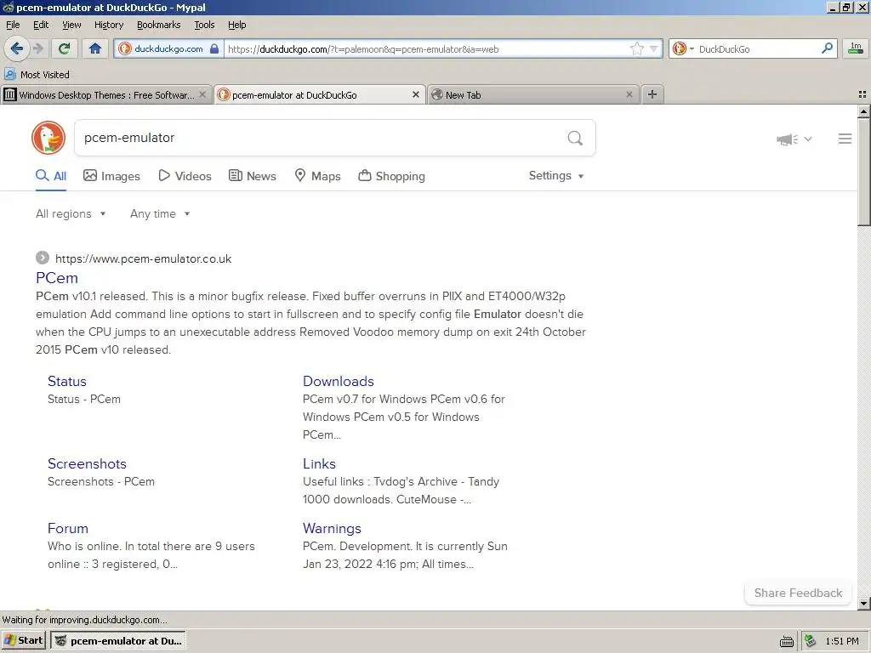Expand the Settings dropdown
This screenshot has width=871, height=653.
pyautogui.click(x=556, y=175)
